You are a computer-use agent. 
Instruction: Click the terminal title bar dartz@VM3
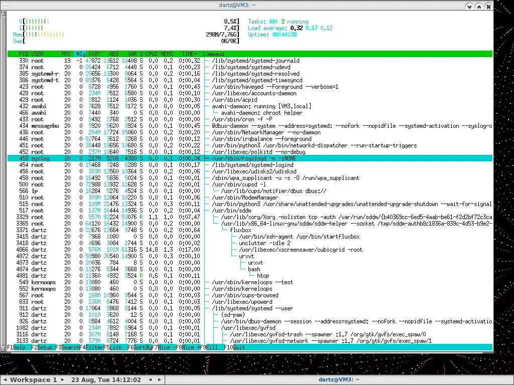click(237, 5)
